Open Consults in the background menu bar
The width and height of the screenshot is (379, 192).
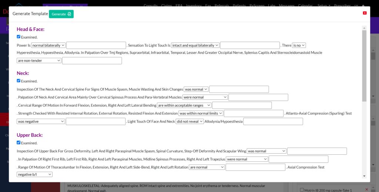[x=151, y=5]
